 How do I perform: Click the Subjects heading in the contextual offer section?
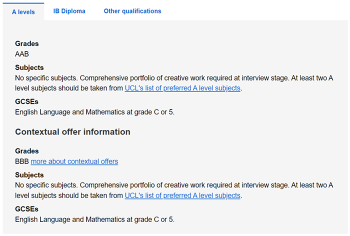[29, 175]
